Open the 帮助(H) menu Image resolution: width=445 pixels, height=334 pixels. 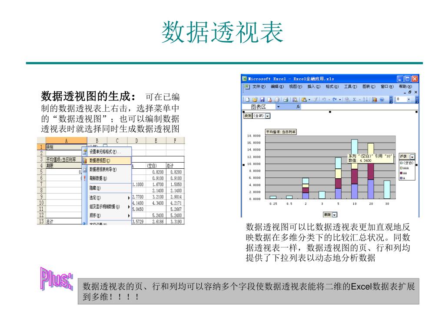[405, 87]
